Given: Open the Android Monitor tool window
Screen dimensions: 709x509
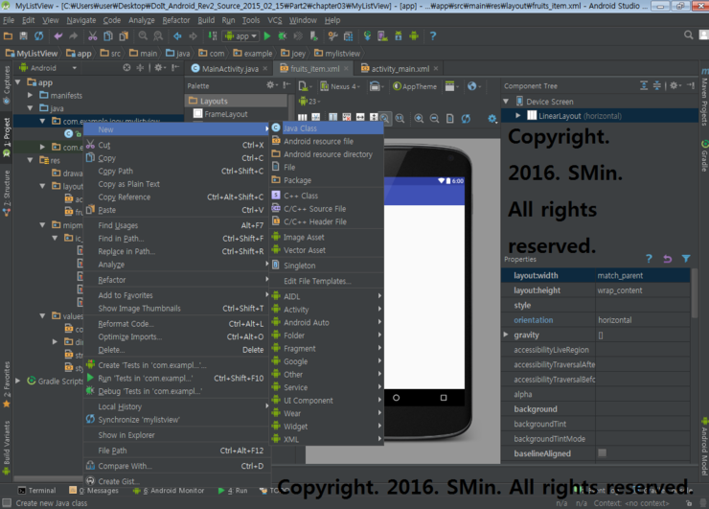Looking at the screenshot, I should [169, 491].
